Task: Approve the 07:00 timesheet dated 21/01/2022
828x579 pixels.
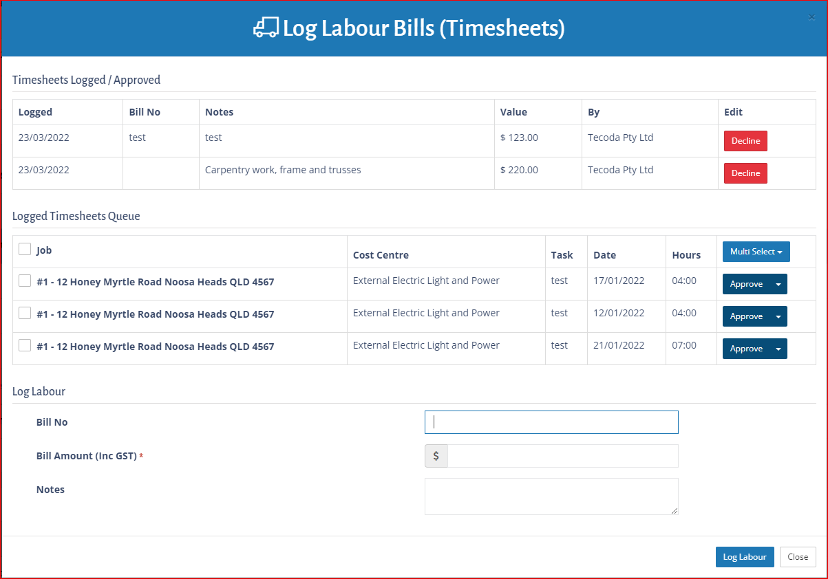Action: 746,349
